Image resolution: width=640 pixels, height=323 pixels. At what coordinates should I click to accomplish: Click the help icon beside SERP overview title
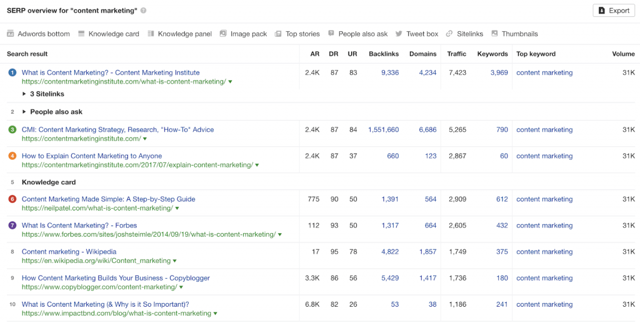click(143, 11)
